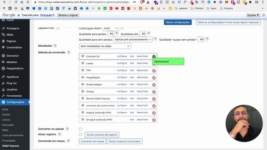267x150 pixels.
Task: Click Qualidade alfa value field
Action: 143,34
